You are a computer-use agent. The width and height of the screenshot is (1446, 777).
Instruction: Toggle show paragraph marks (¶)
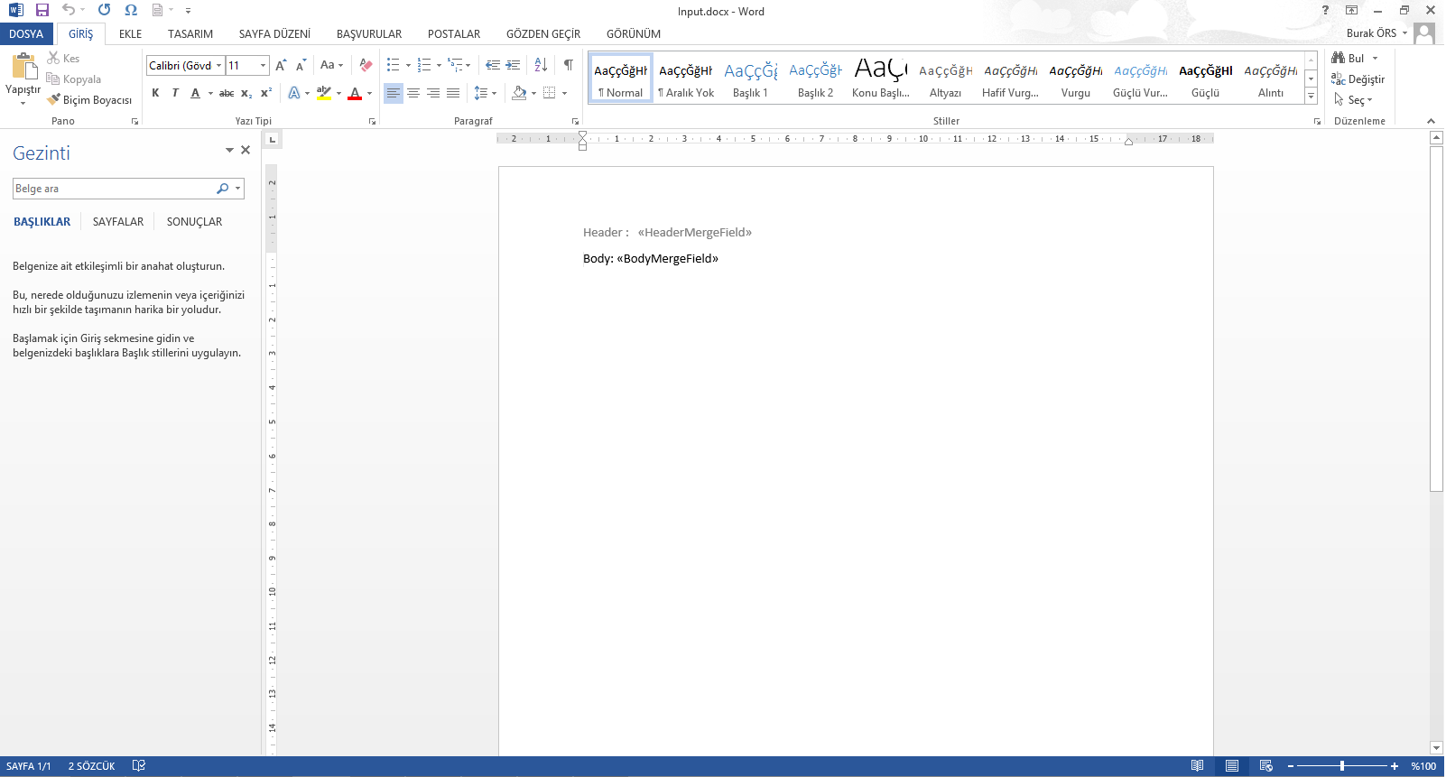568,65
